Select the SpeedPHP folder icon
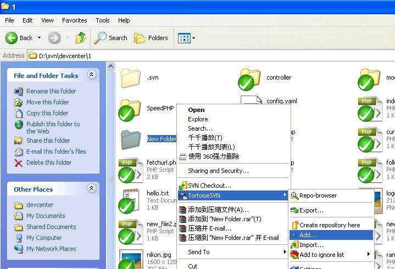Viewport: 395px width, 269px height. pyautogui.click(x=130, y=110)
